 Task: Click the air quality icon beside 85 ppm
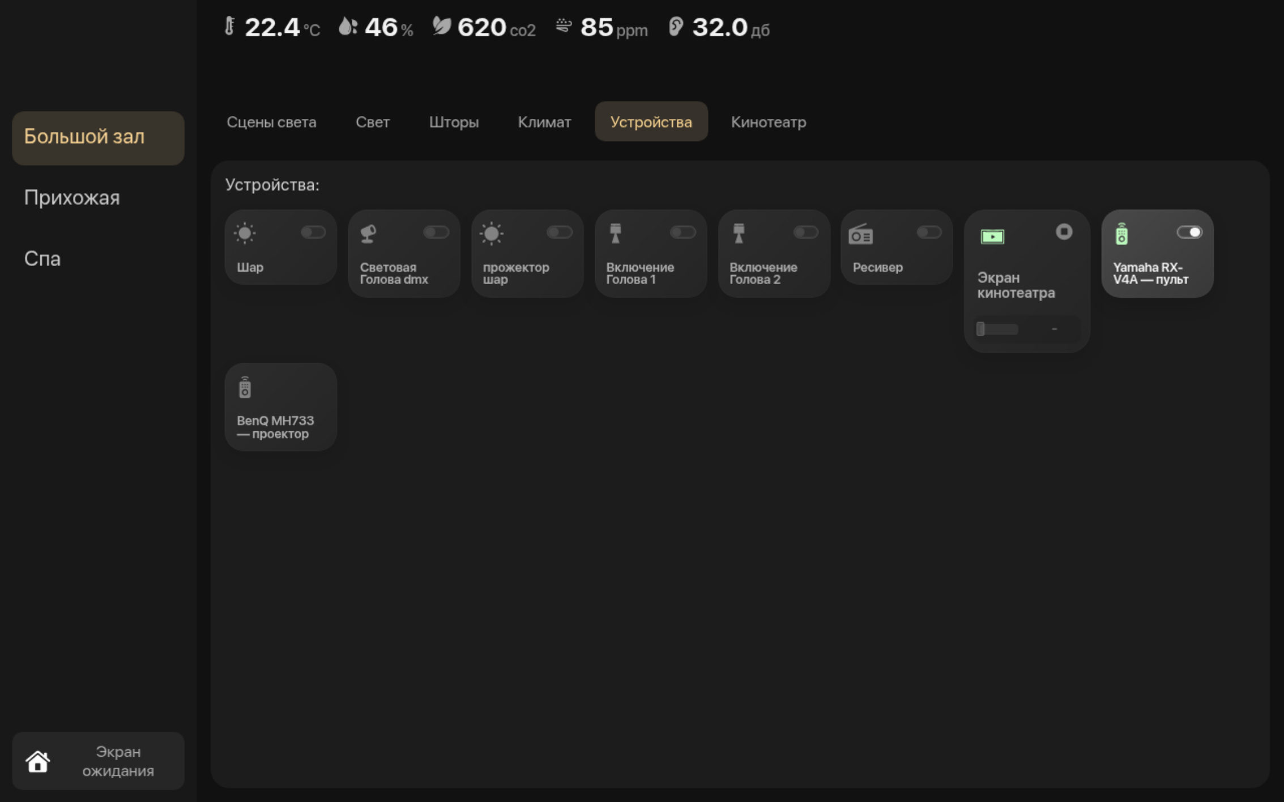coord(564,25)
